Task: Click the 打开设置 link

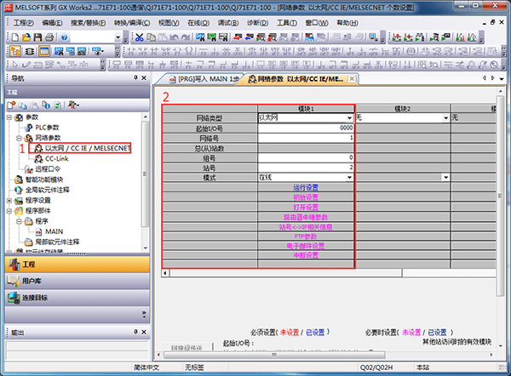Action: pos(305,207)
